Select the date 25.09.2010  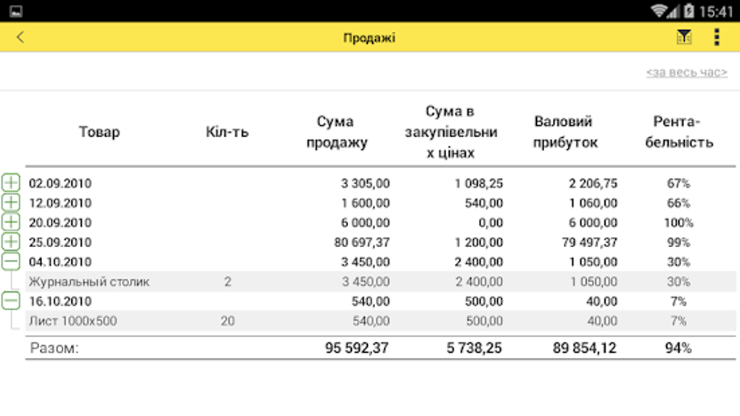pos(60,243)
